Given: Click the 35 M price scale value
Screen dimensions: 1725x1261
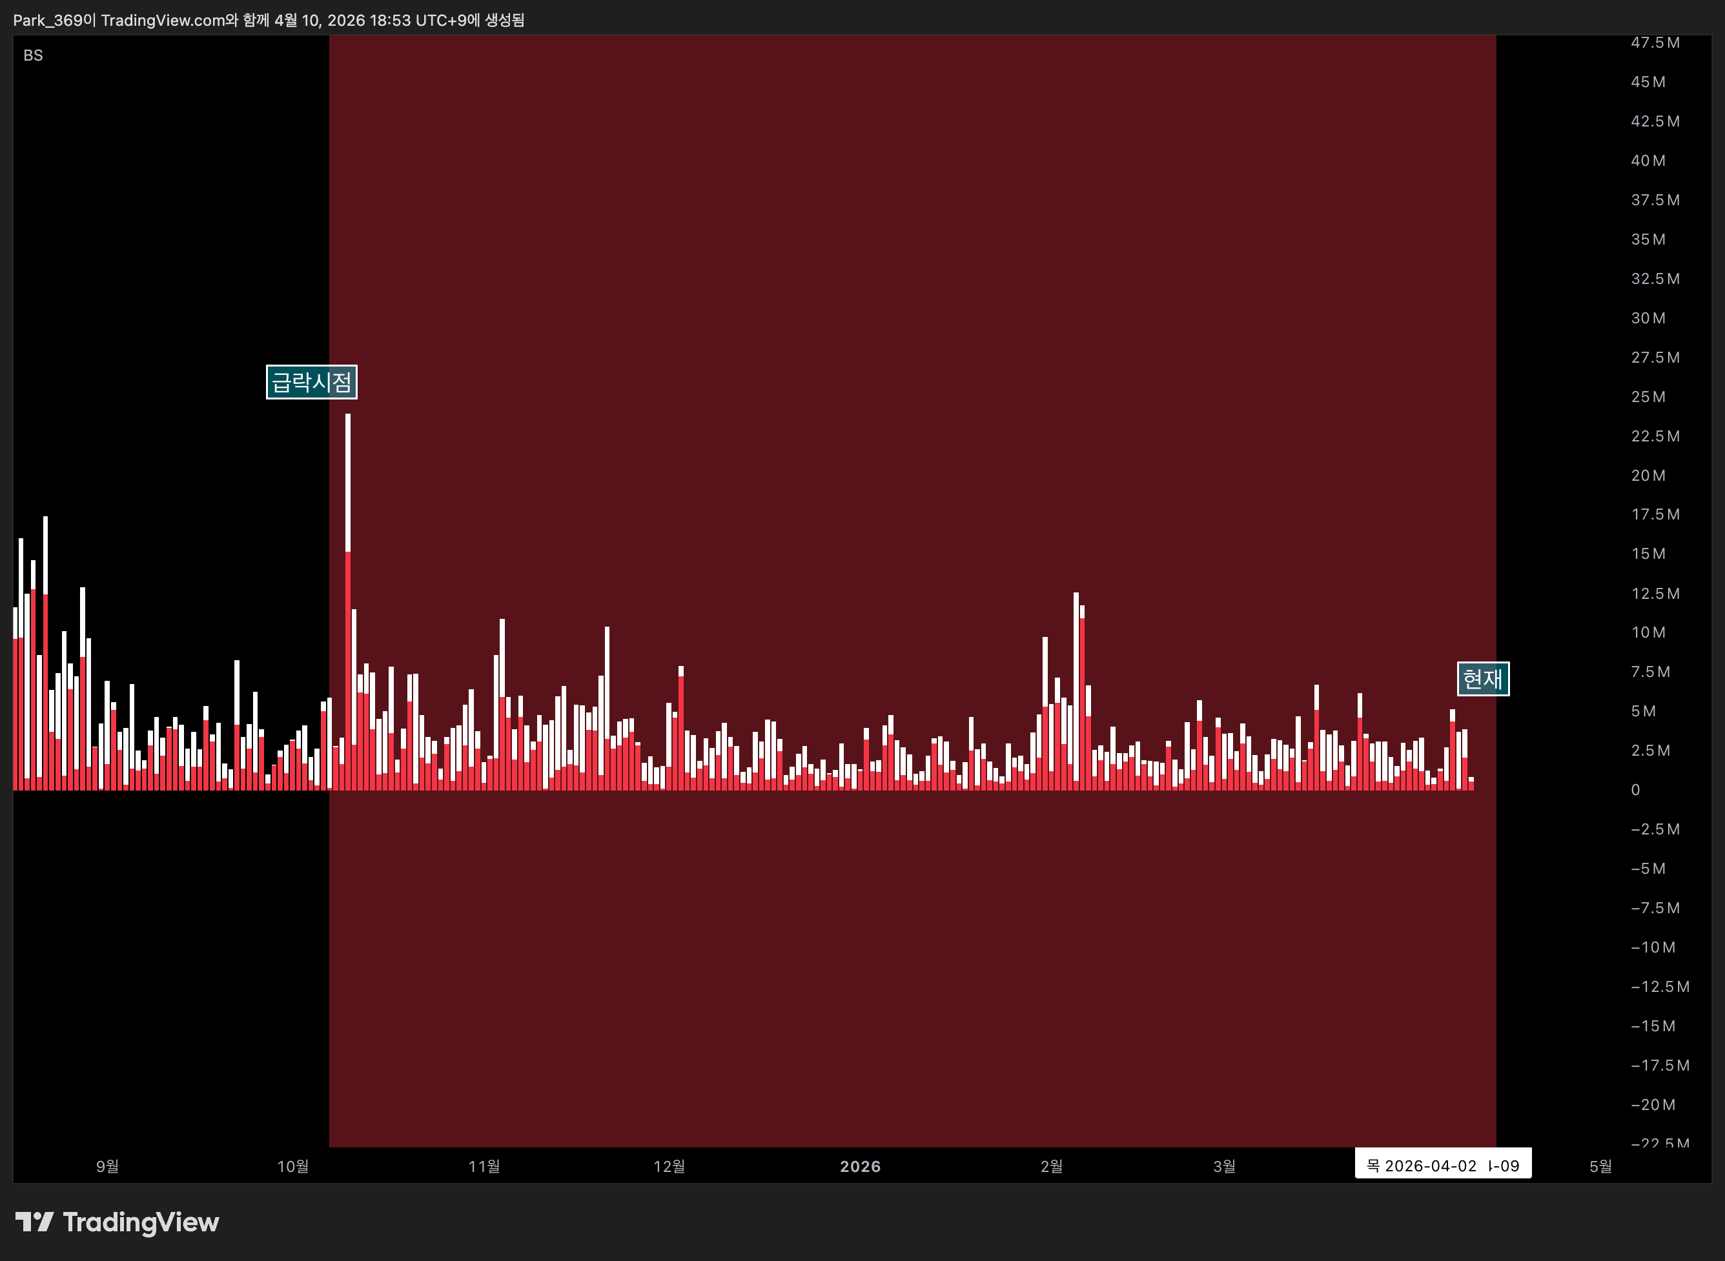Looking at the screenshot, I should [x=1648, y=239].
